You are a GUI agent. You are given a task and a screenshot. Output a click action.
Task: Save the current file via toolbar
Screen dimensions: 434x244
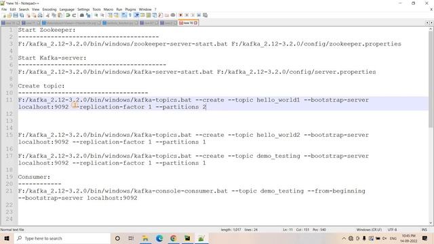point(16,15)
